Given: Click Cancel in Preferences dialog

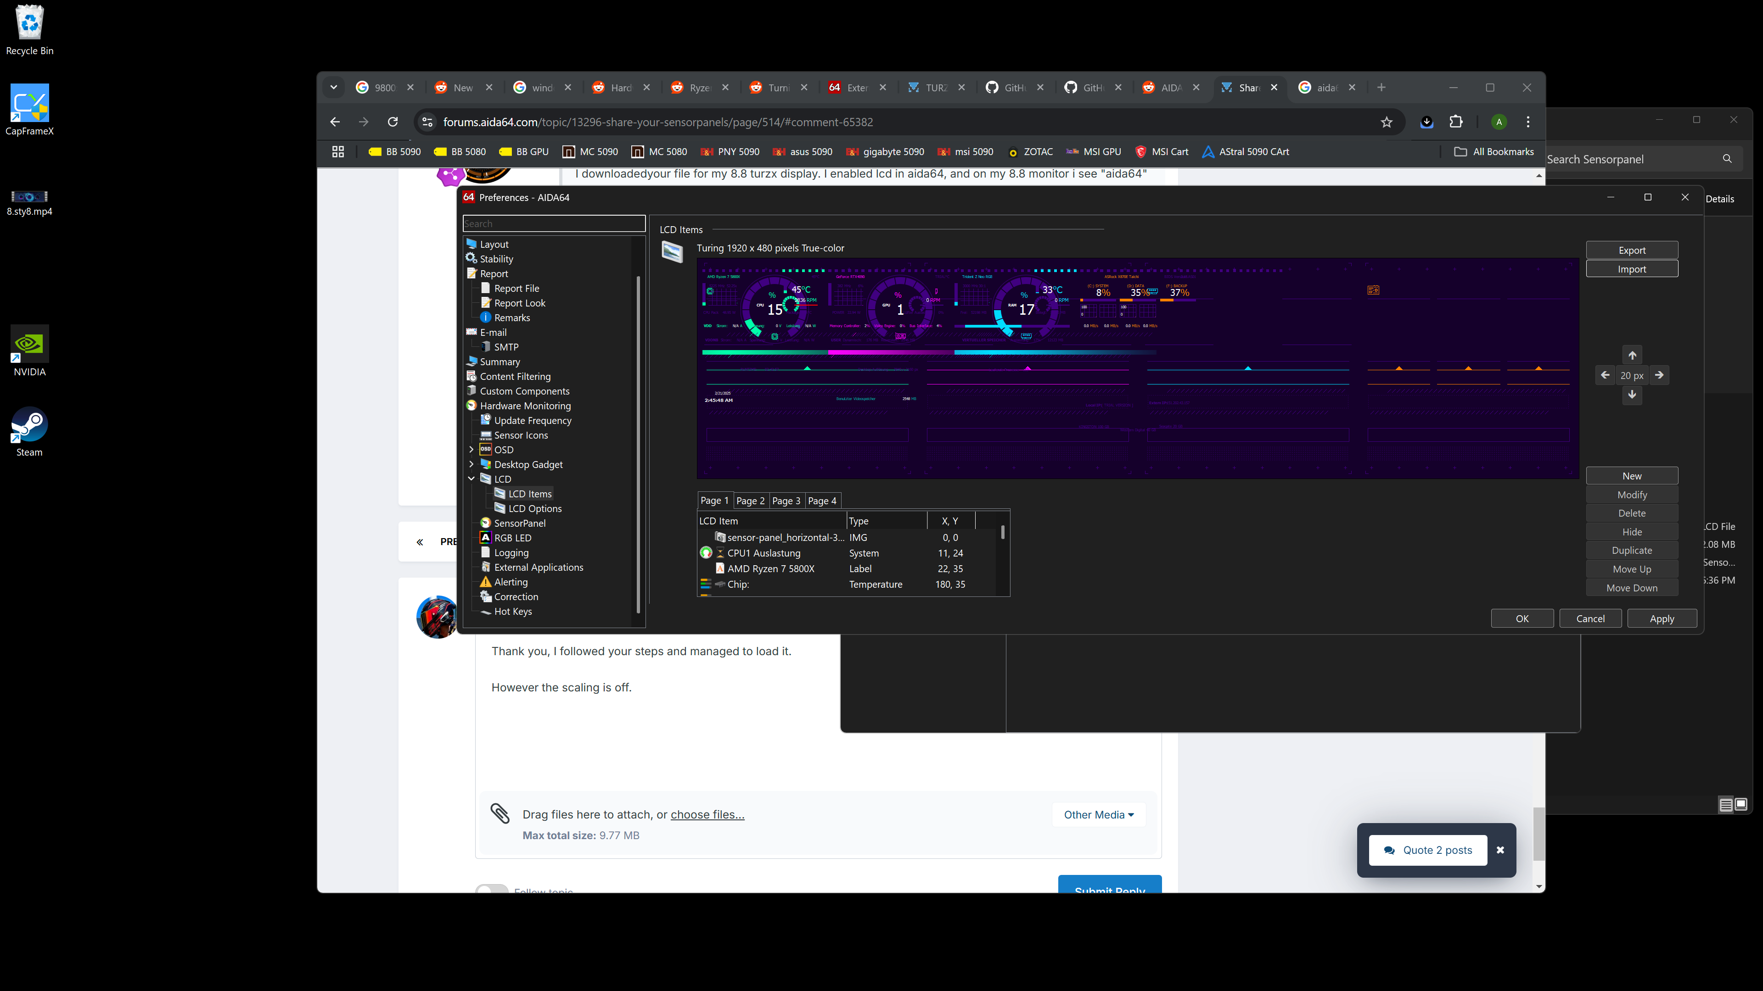Looking at the screenshot, I should 1590,618.
